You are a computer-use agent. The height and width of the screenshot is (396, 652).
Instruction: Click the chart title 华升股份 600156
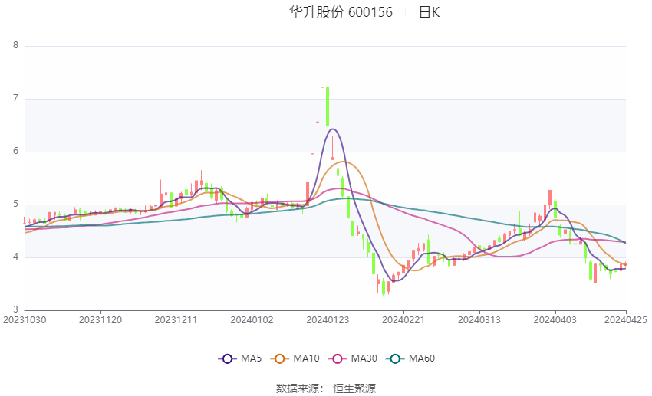coord(341,12)
